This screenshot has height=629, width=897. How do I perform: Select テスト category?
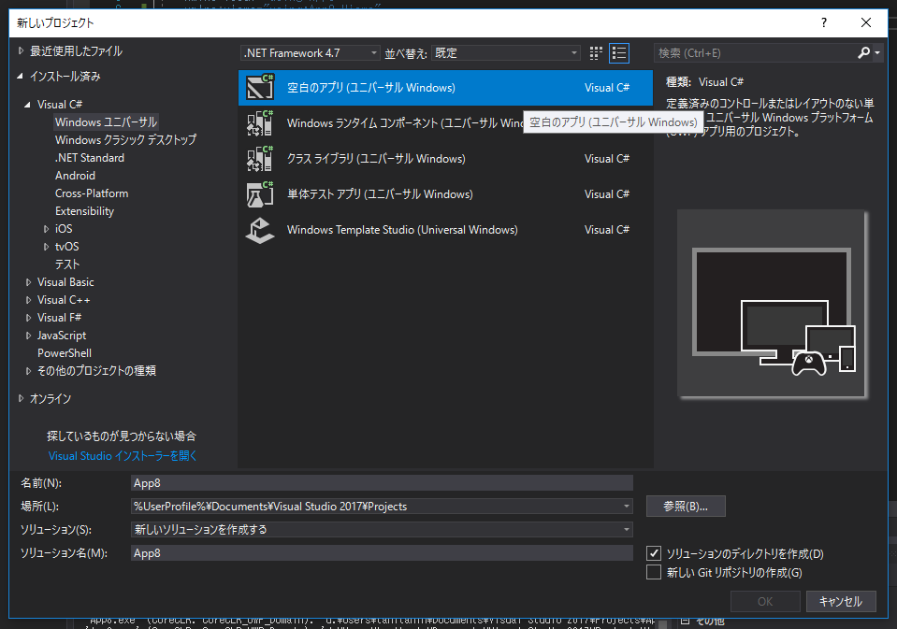[x=67, y=264]
